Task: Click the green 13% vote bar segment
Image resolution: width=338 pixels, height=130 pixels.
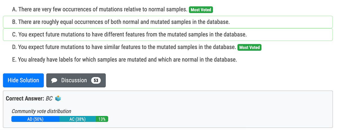Action: (102, 119)
